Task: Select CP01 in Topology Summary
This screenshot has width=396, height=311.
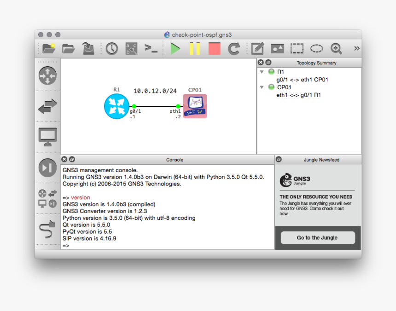Action: click(284, 87)
